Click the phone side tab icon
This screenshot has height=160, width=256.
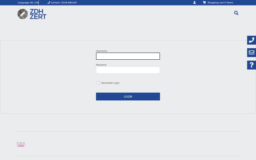coord(251,40)
